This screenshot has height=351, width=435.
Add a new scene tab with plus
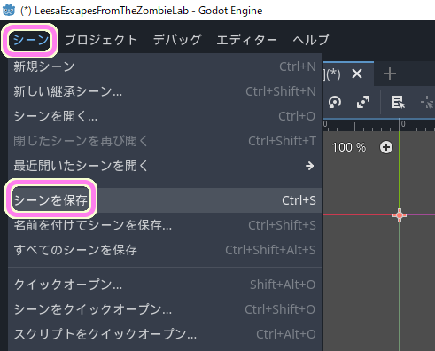(x=390, y=74)
